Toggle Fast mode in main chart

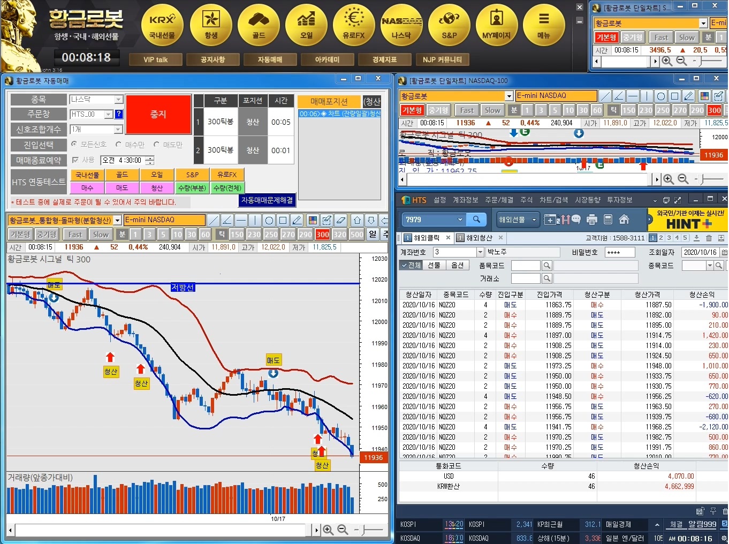click(75, 235)
